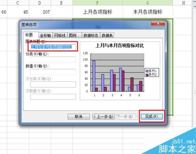Select cell containing 本月各项指标

click(148, 12)
